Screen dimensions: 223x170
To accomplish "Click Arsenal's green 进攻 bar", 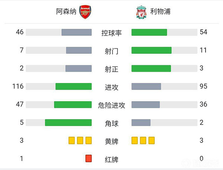I will coord(74,86).
